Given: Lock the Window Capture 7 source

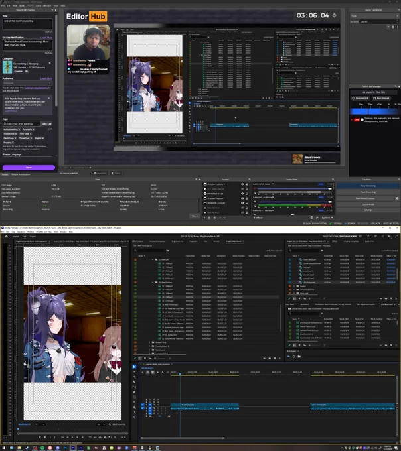Looking at the screenshot, I should (246, 198).
